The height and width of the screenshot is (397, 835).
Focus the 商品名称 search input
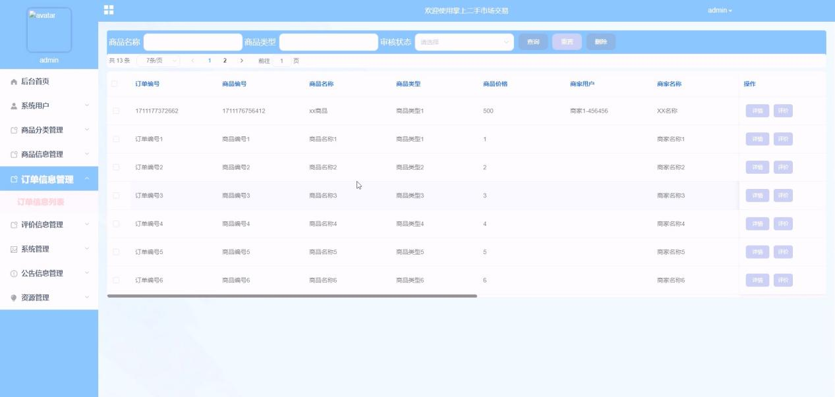tap(193, 42)
